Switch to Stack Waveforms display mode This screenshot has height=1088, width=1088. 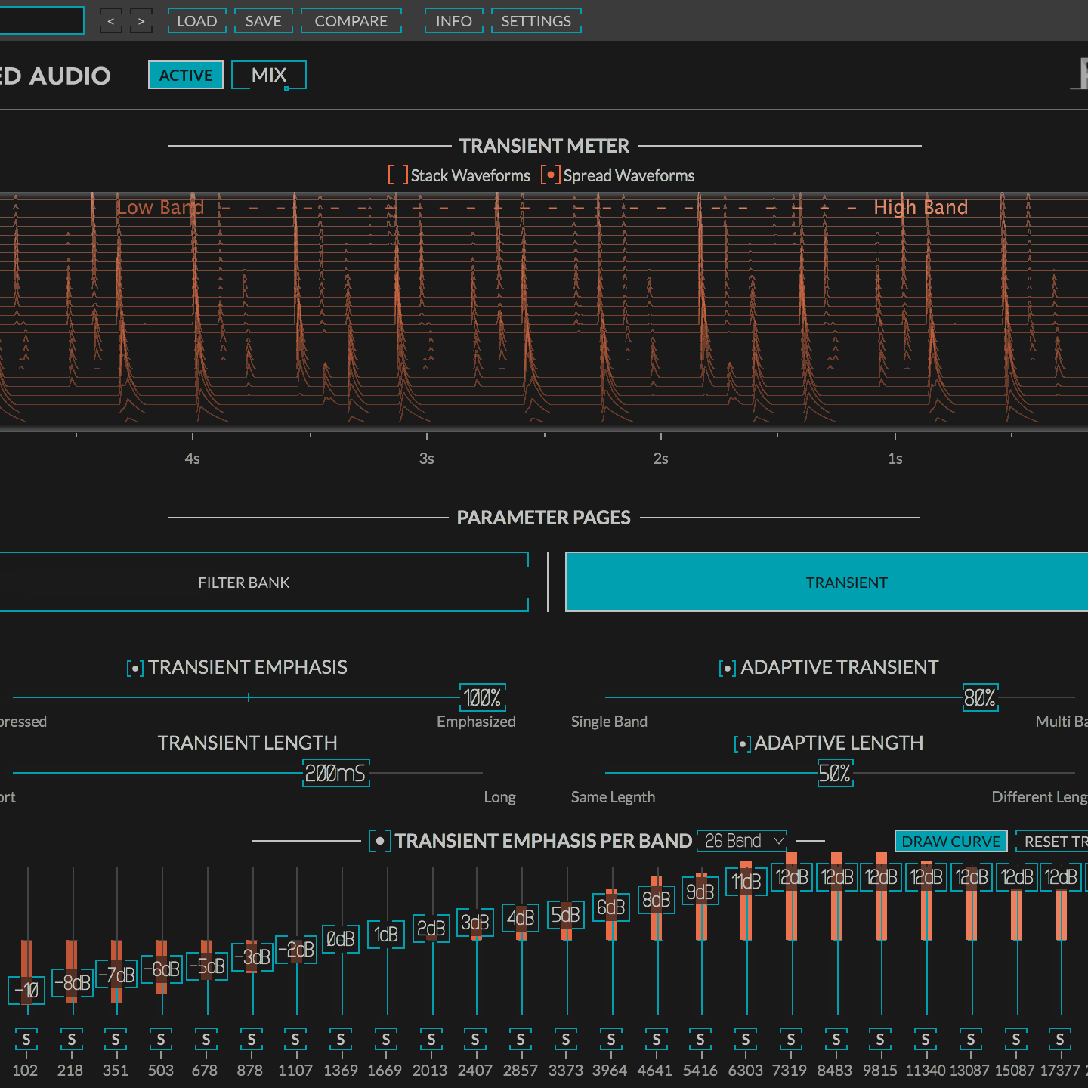(x=397, y=175)
